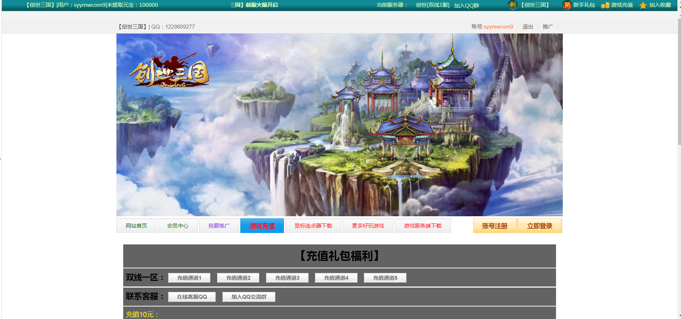The image size is (681, 319).
Task: Click the 立即登录 button
Action: coord(540,226)
